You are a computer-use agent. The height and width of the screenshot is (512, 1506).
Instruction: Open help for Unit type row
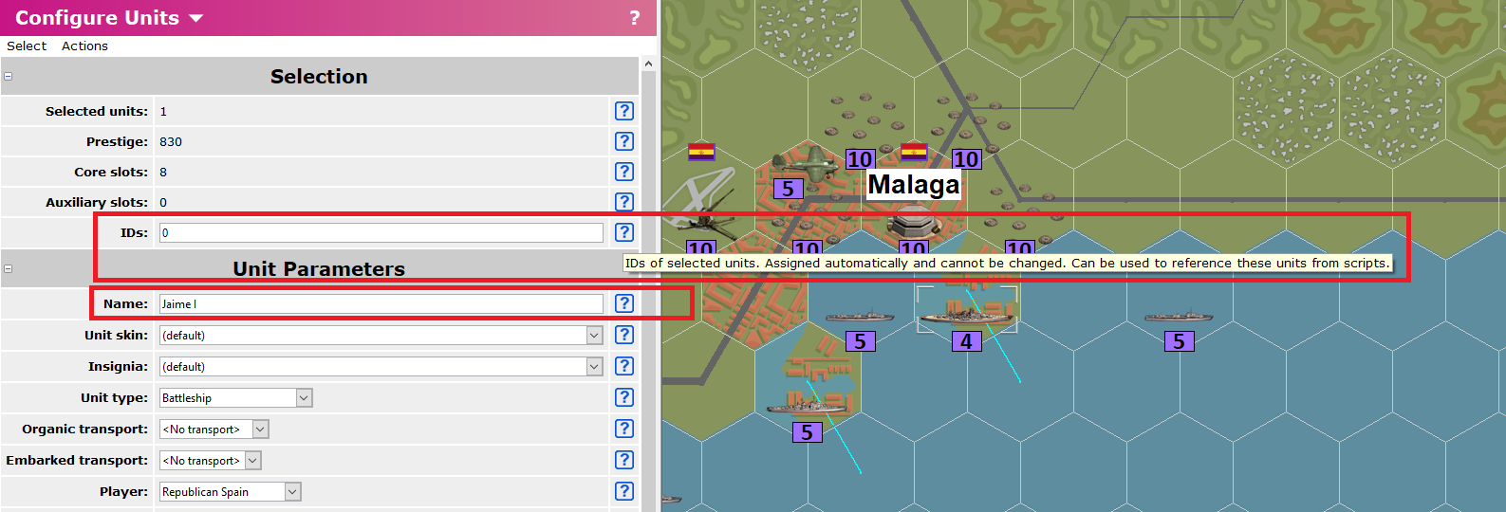(623, 397)
